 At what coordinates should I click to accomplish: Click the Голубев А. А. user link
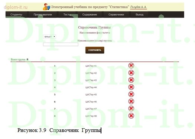(139, 7)
